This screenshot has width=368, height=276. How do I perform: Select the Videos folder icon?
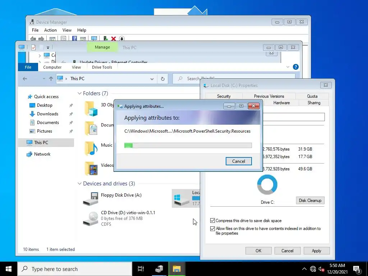(91, 169)
